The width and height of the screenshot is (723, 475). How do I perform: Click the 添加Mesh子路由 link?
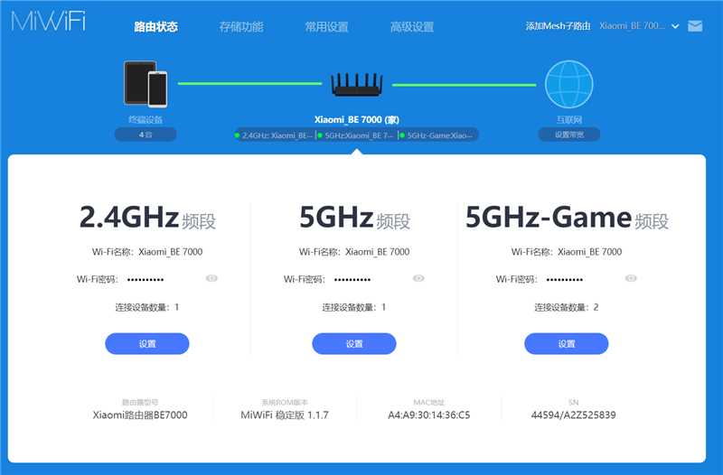pos(558,26)
